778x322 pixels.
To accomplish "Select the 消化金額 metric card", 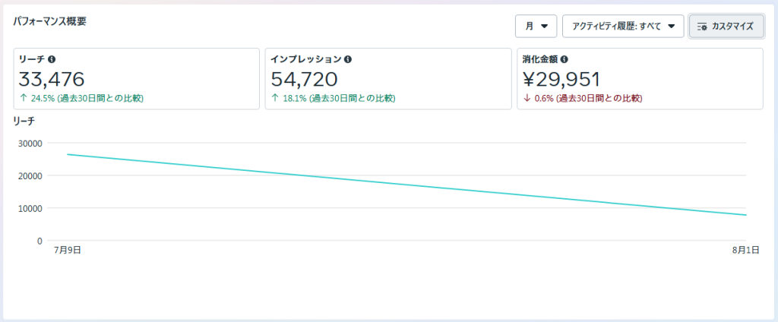I will pyautogui.click(x=640, y=79).
